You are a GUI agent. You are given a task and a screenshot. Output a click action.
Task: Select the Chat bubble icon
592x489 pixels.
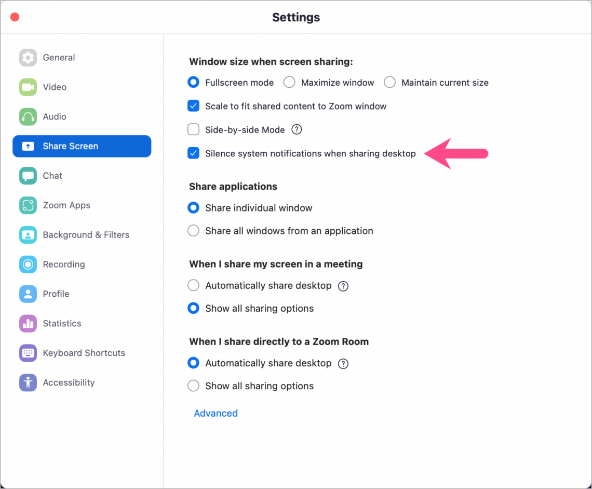(28, 176)
